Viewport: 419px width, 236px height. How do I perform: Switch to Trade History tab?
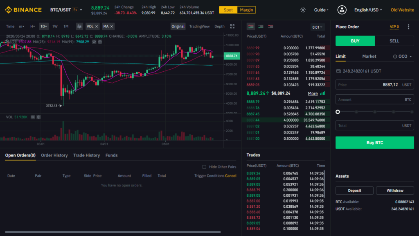coord(87,155)
